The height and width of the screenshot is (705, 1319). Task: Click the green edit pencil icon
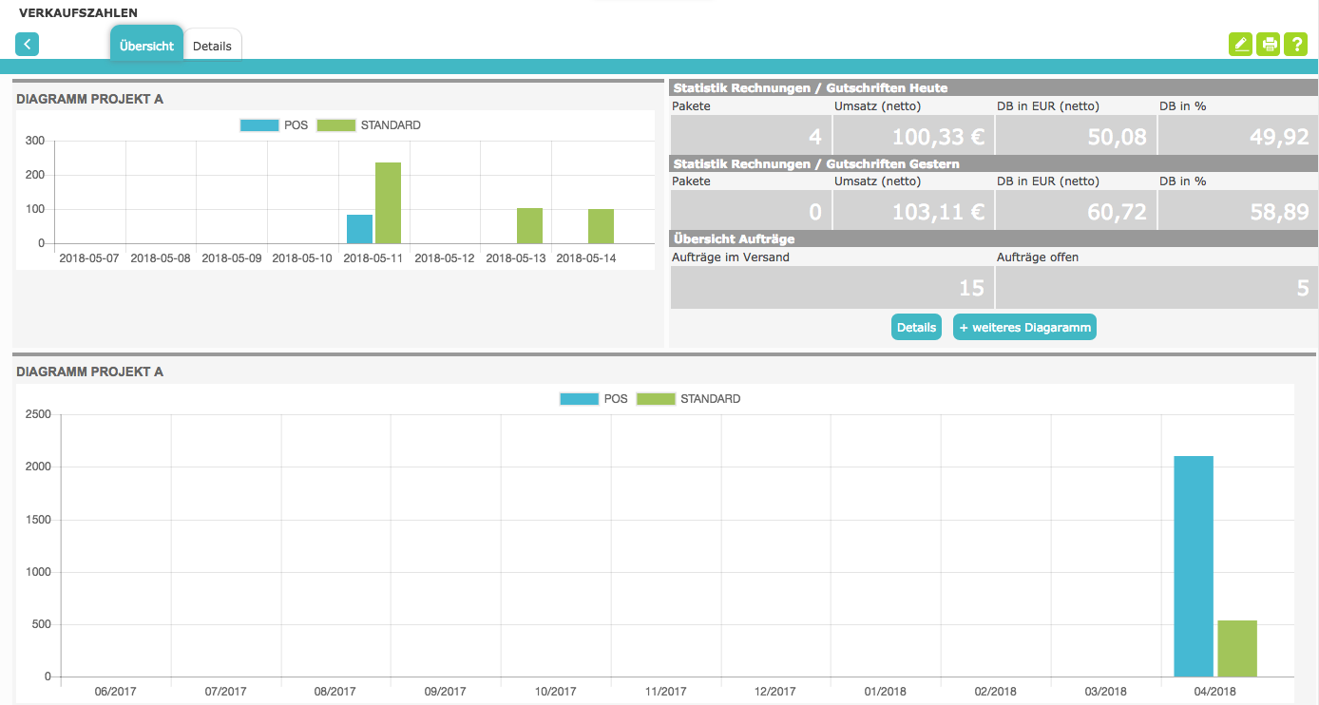coord(1240,45)
